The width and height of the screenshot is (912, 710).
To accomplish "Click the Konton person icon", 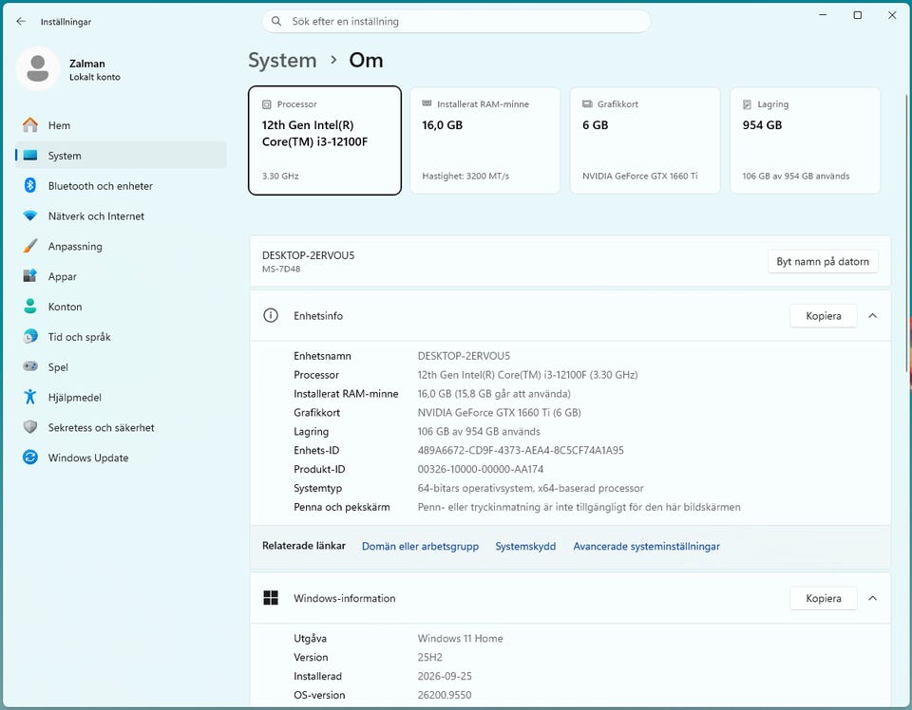I will (30, 307).
